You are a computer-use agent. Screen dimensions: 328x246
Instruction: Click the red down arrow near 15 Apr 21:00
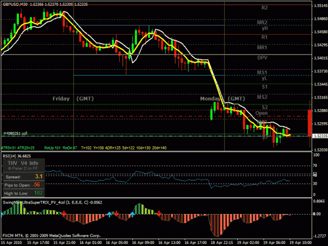pos(64,213)
